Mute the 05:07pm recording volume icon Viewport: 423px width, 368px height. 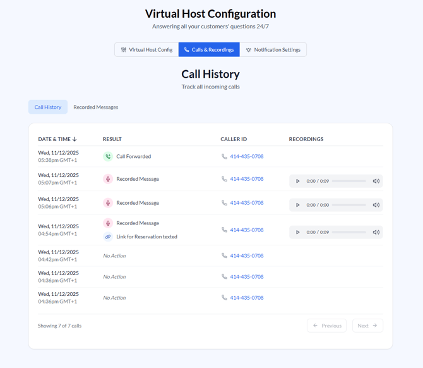(x=376, y=181)
